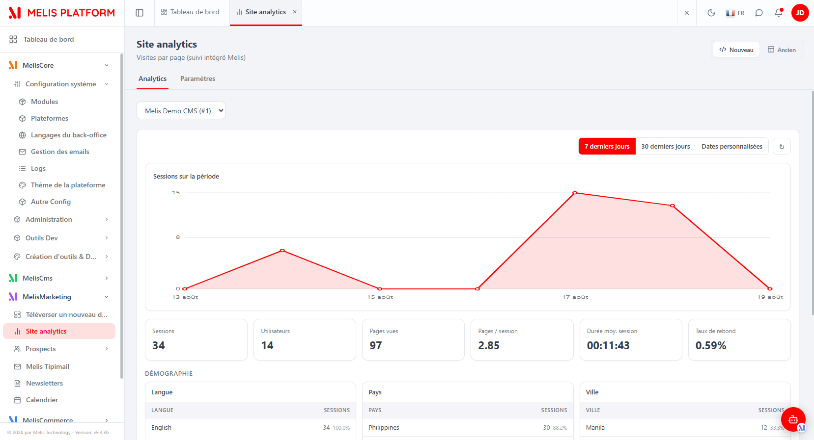Click the globe icon for Langages

pos(22,135)
